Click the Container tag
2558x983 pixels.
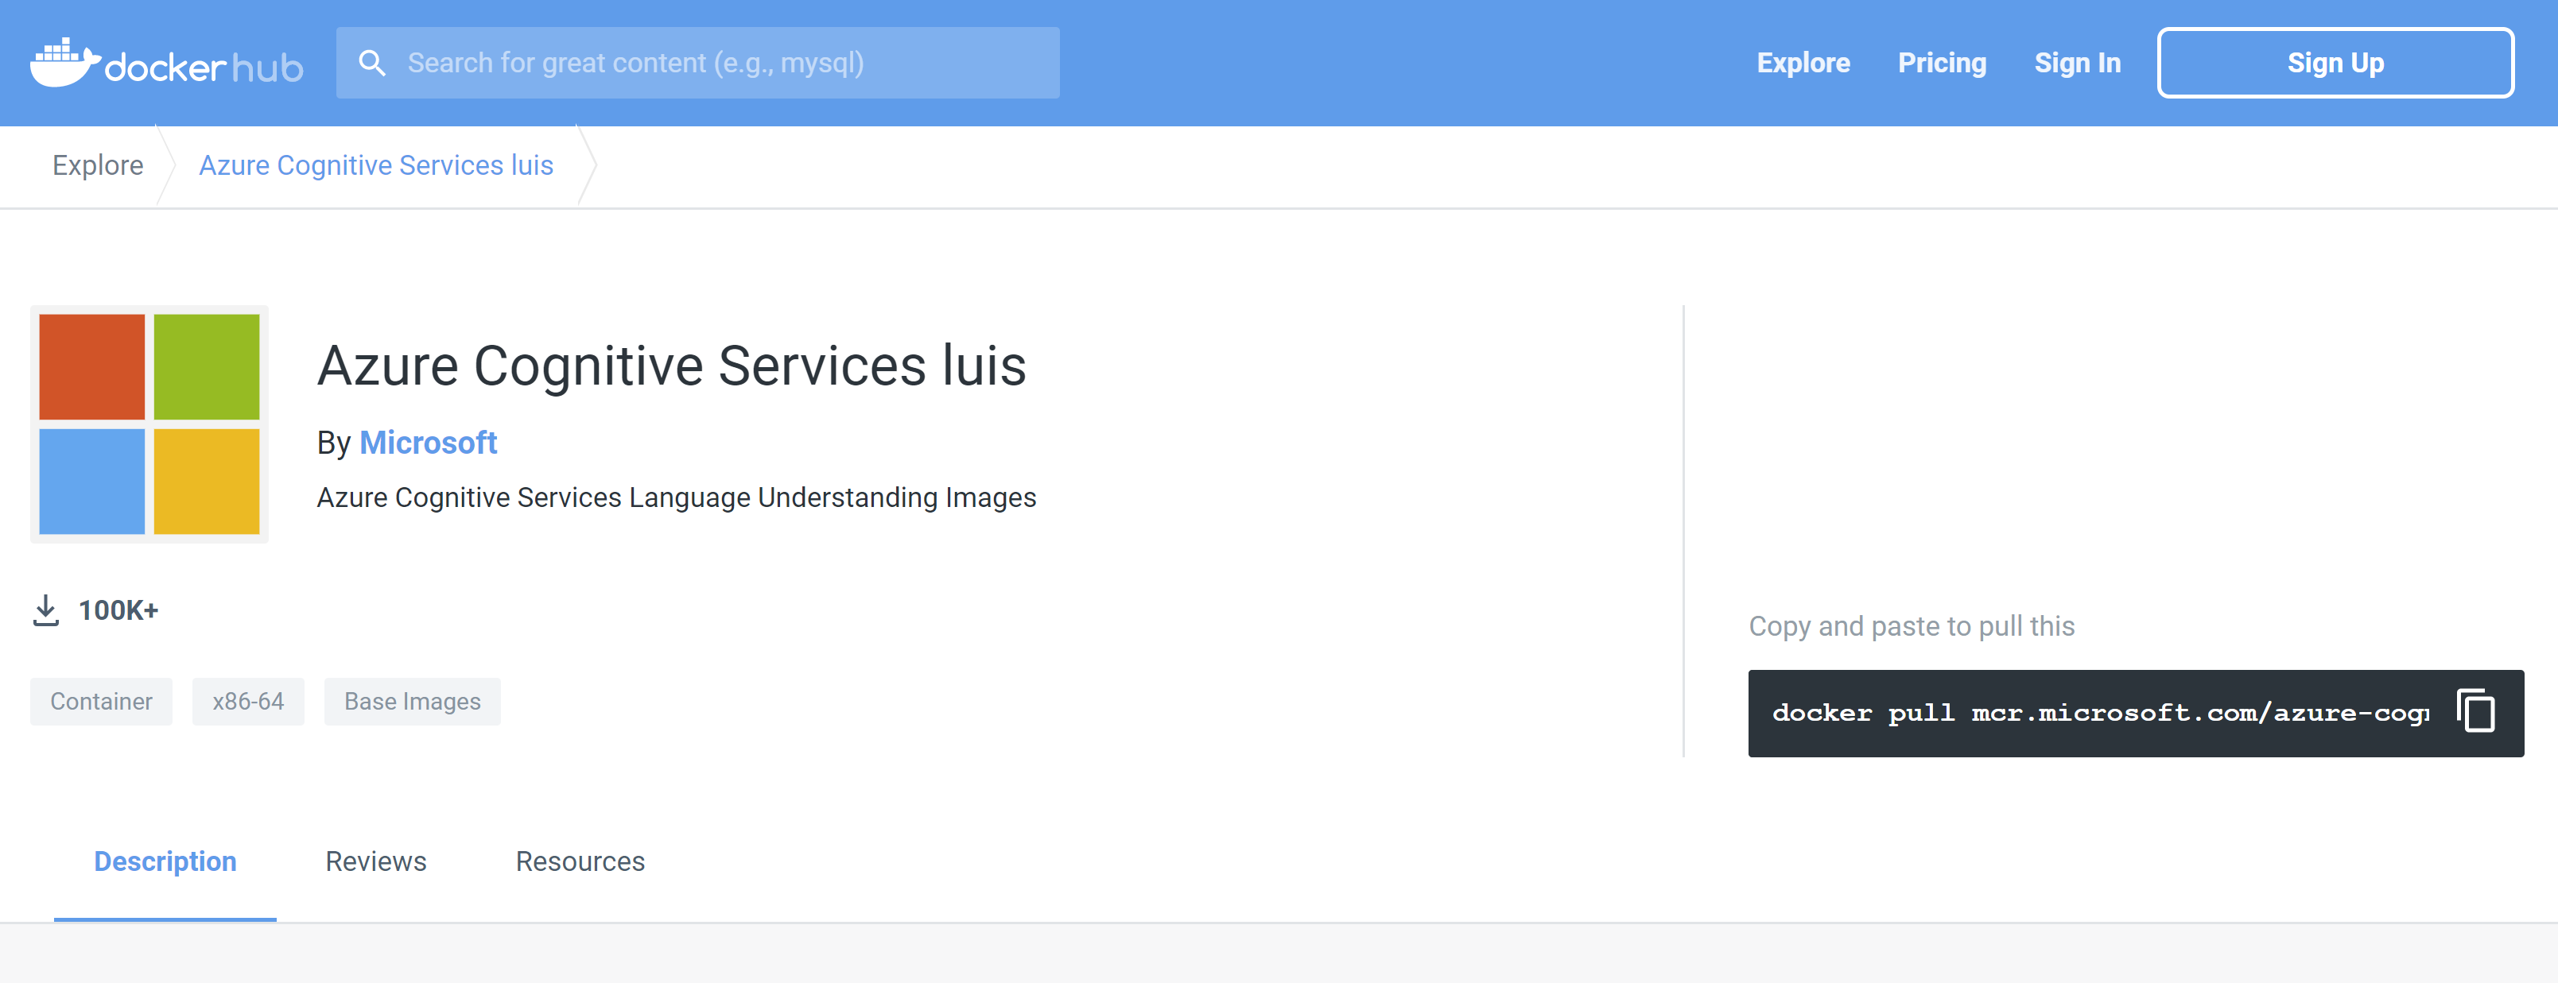point(101,702)
